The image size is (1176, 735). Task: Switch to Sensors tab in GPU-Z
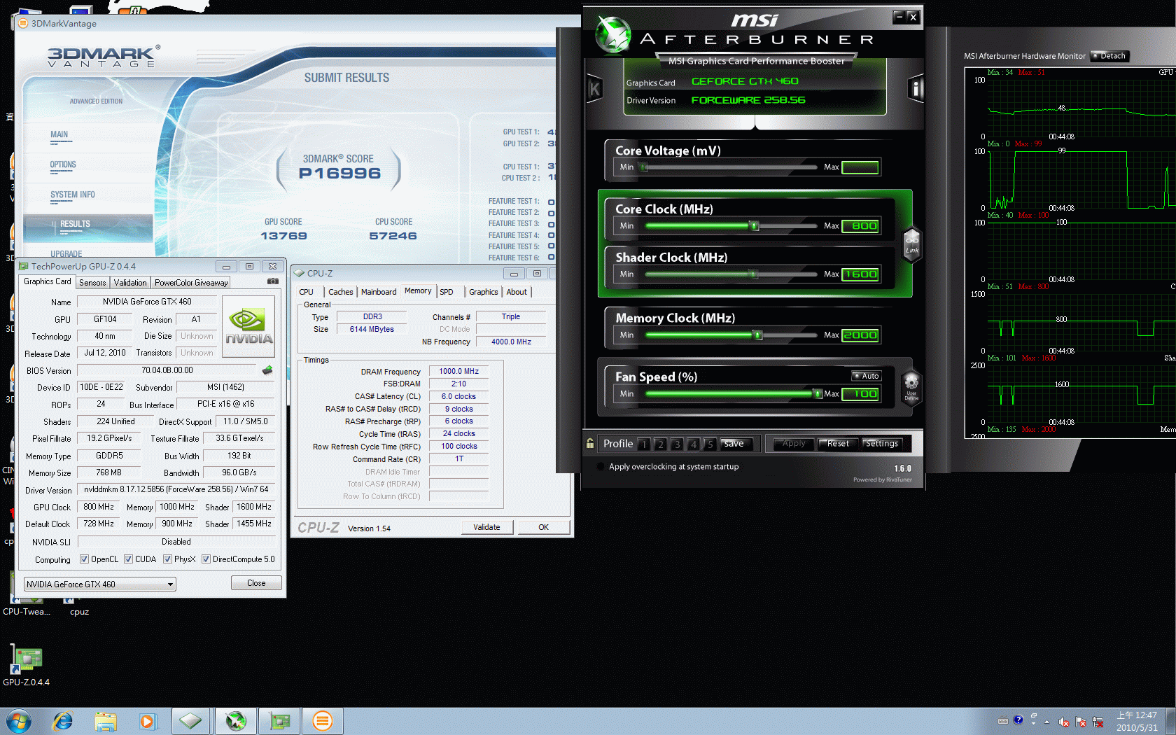pos(92,283)
